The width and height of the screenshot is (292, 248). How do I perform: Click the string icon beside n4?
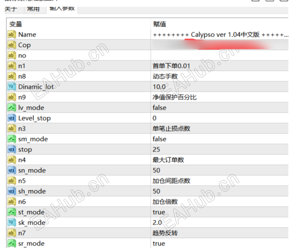point(11,160)
